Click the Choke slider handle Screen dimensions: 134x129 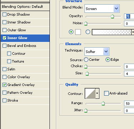click(x=86, y=66)
